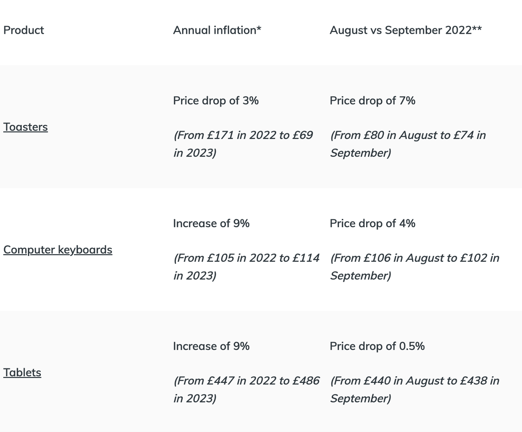Click the Product column header
Image resolution: width=522 pixels, height=432 pixels.
click(x=24, y=30)
